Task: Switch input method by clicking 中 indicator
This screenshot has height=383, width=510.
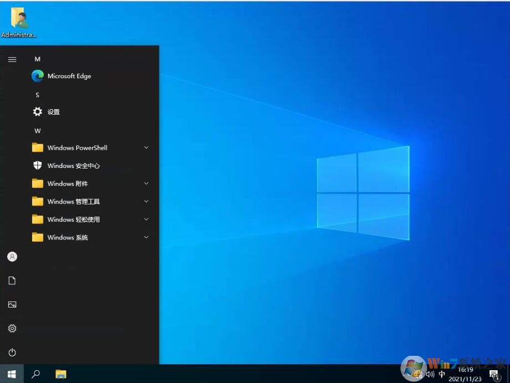Action: [442, 374]
